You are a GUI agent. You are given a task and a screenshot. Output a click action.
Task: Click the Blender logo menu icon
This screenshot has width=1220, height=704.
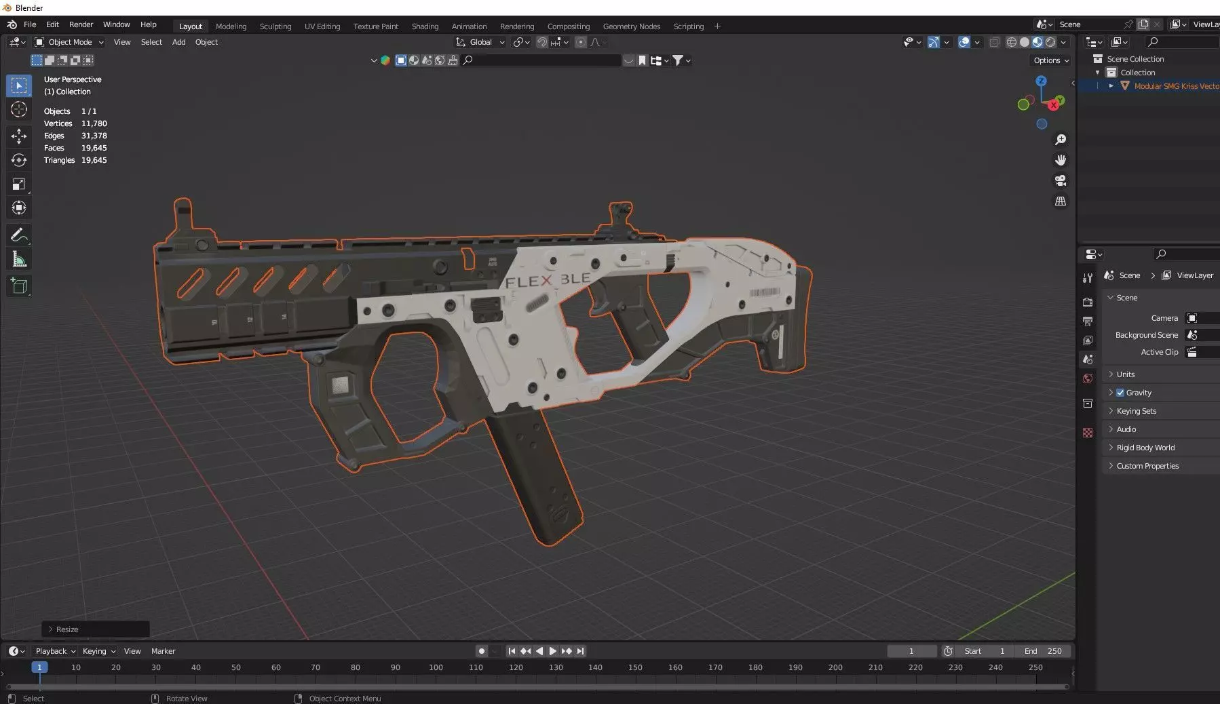coord(12,24)
